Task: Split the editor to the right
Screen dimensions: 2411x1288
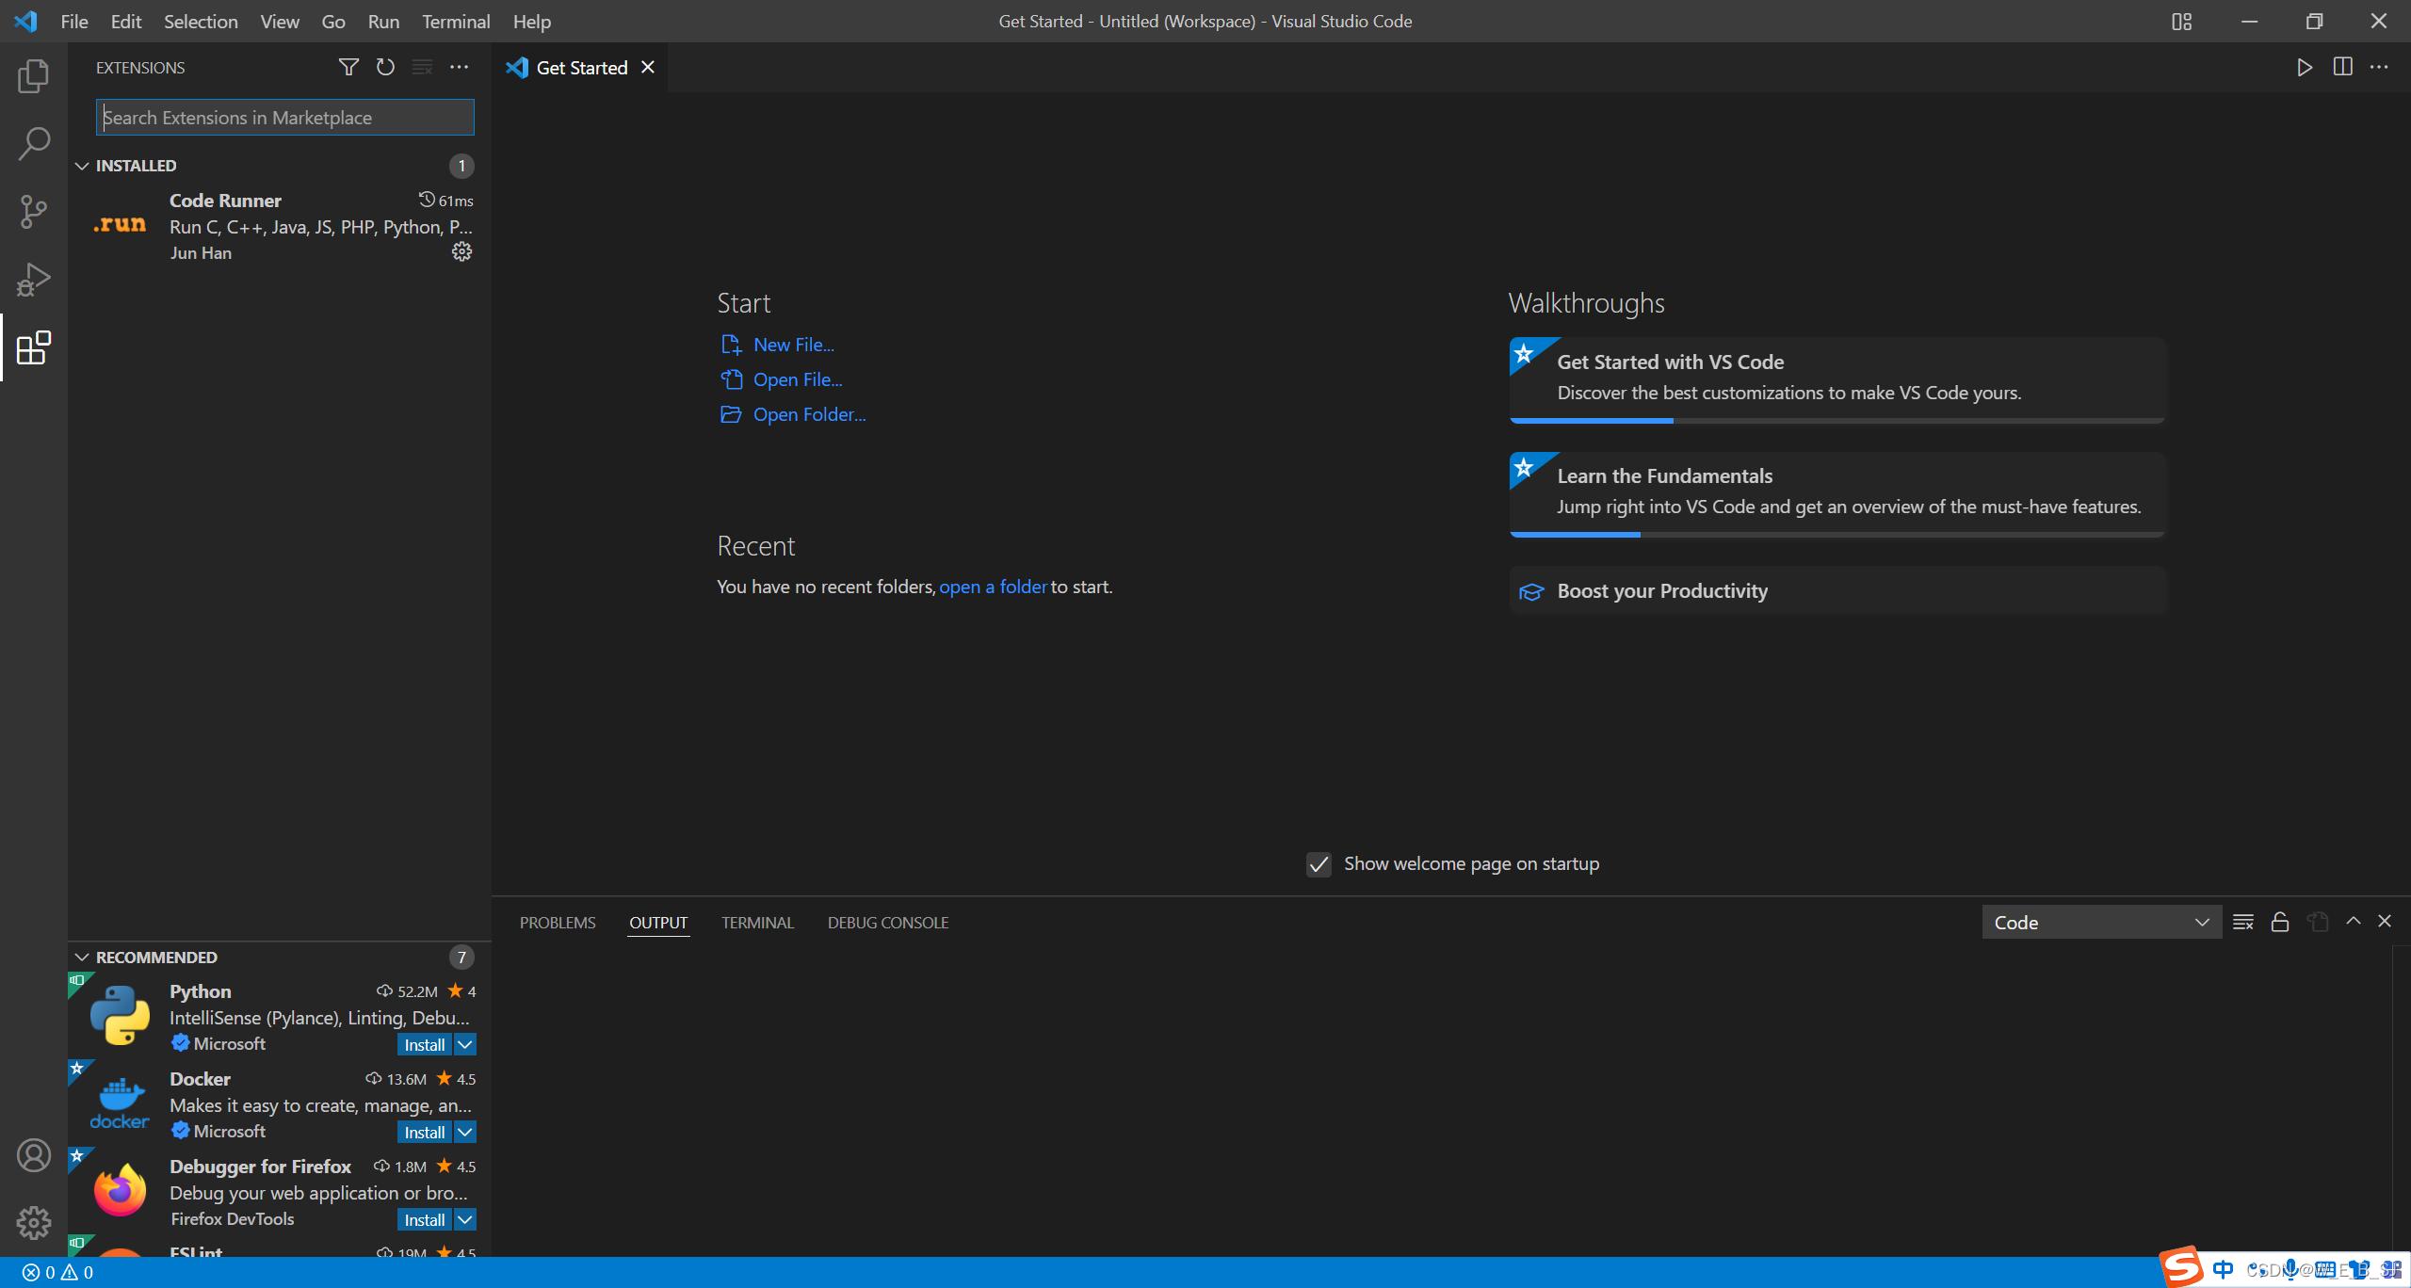Action: click(2342, 67)
